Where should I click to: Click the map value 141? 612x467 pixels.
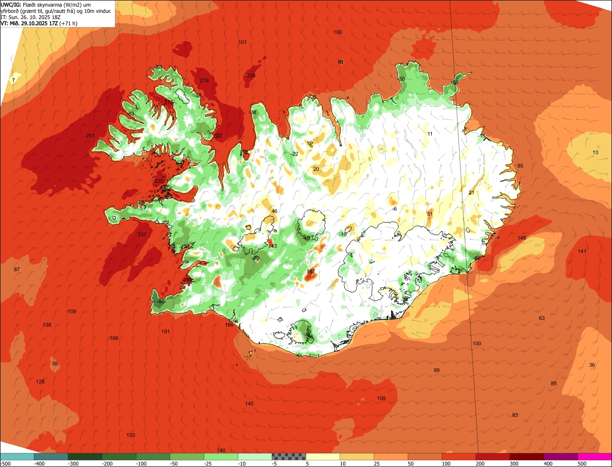tap(582, 251)
